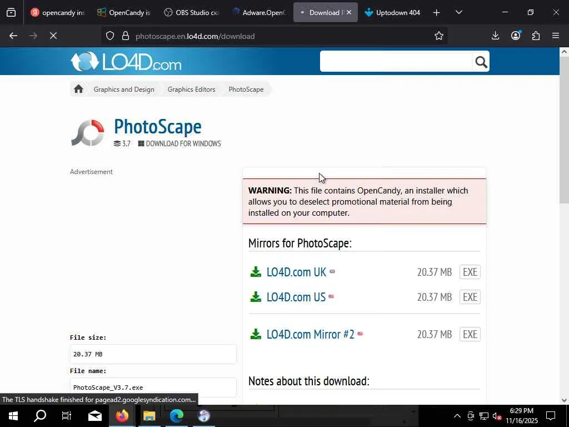The height and width of the screenshot is (427, 569).
Task: Bookmark this page with the star
Action: pos(439,36)
